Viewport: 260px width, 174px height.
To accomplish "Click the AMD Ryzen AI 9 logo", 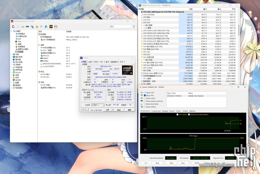I will click(127, 70).
